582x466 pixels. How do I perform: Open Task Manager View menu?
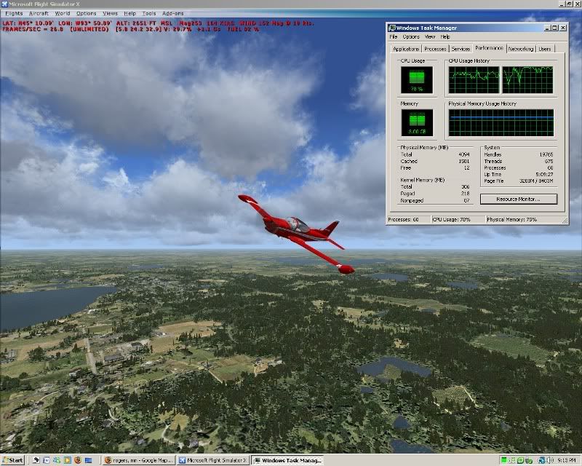(429, 37)
